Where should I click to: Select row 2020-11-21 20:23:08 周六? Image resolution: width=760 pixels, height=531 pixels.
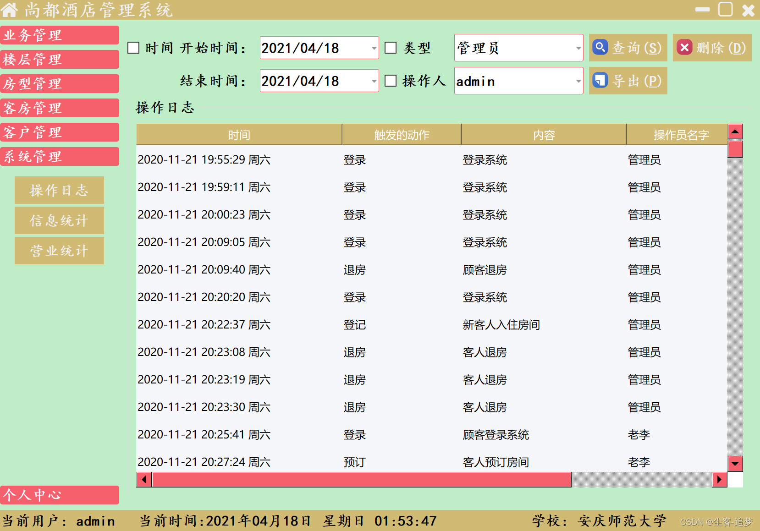[432, 352]
